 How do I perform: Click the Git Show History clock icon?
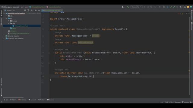click(x=177, y=7)
